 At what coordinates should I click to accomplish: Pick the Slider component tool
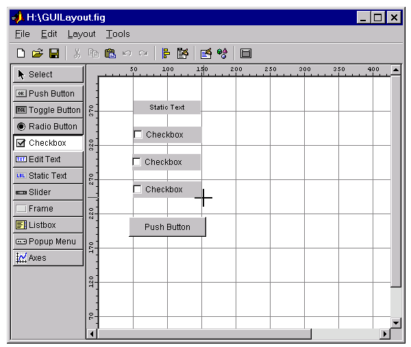[48, 192]
